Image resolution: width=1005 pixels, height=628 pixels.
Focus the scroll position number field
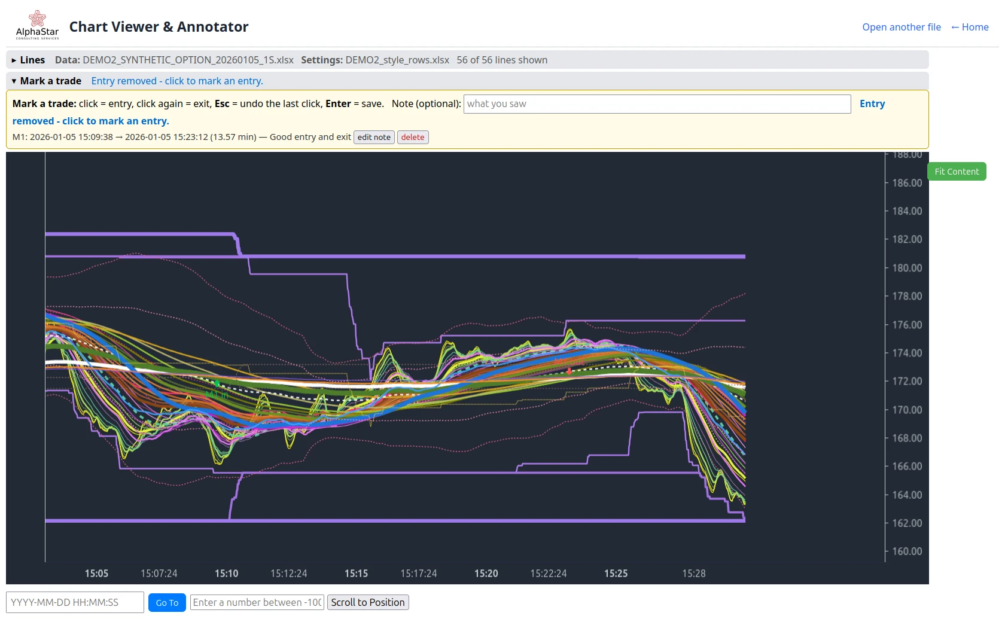pos(257,602)
